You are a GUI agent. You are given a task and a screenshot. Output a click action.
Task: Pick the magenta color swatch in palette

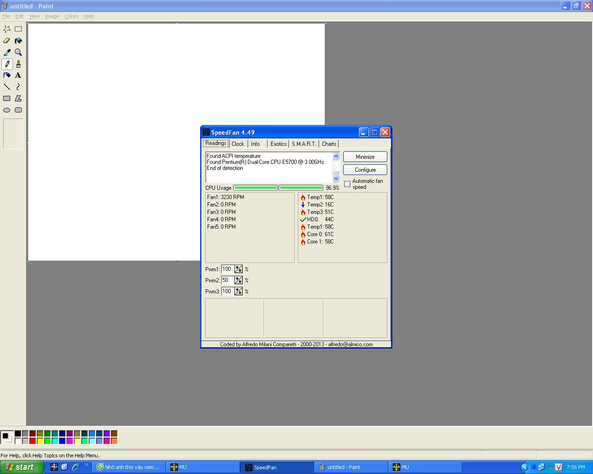69,441
